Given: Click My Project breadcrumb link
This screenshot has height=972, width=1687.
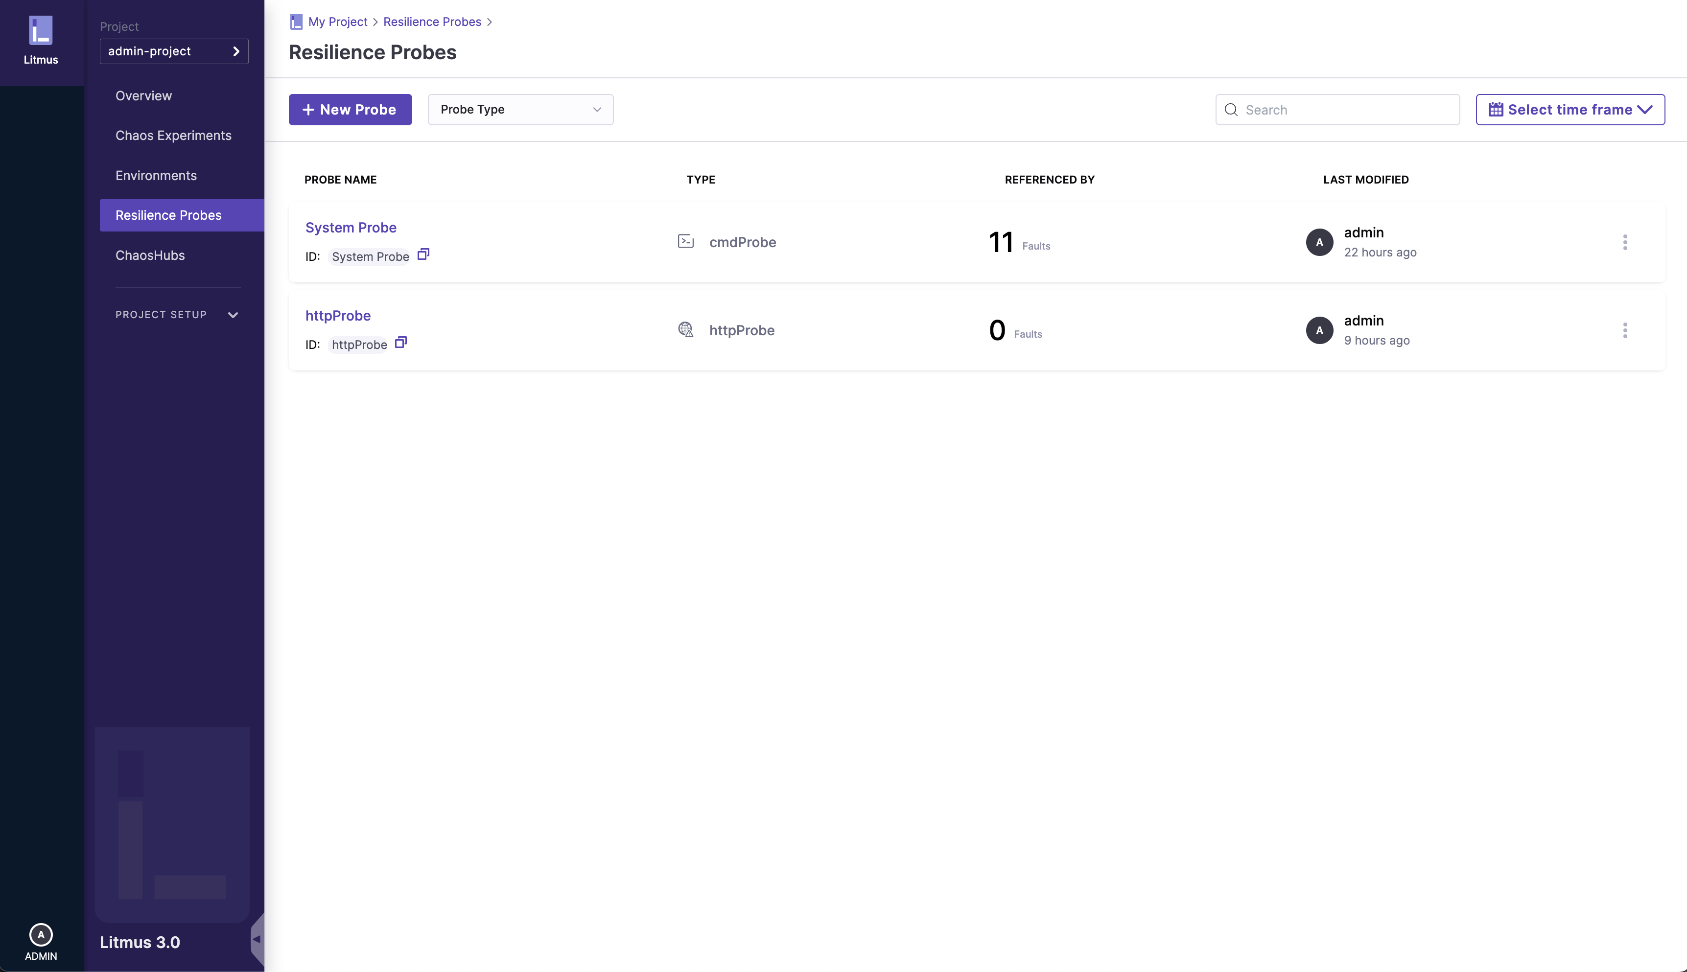Looking at the screenshot, I should (x=338, y=22).
